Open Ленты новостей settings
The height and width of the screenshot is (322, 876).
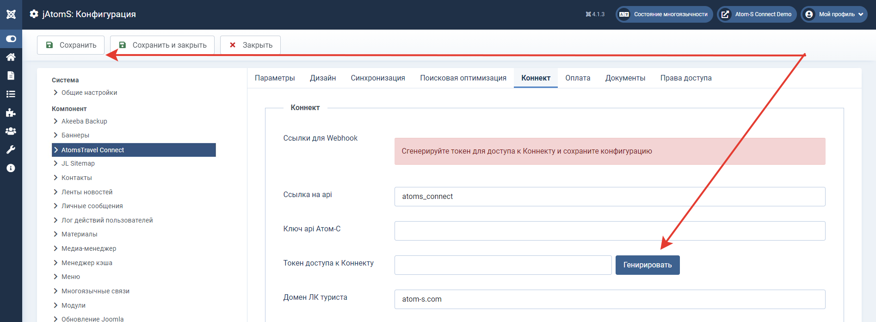(x=87, y=192)
